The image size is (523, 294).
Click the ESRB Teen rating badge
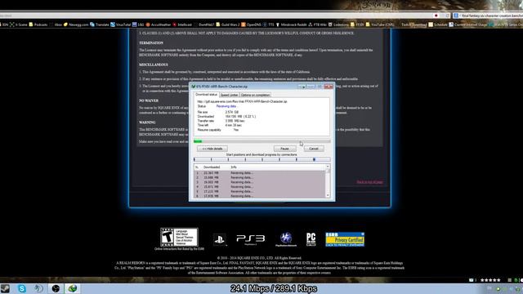point(179,237)
